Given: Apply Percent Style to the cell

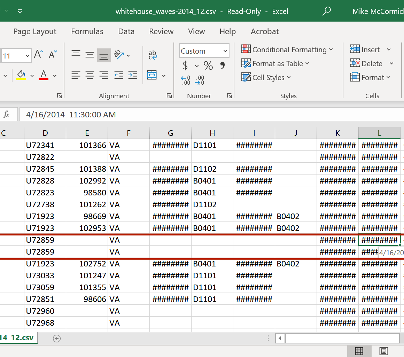Looking at the screenshot, I should (x=208, y=65).
